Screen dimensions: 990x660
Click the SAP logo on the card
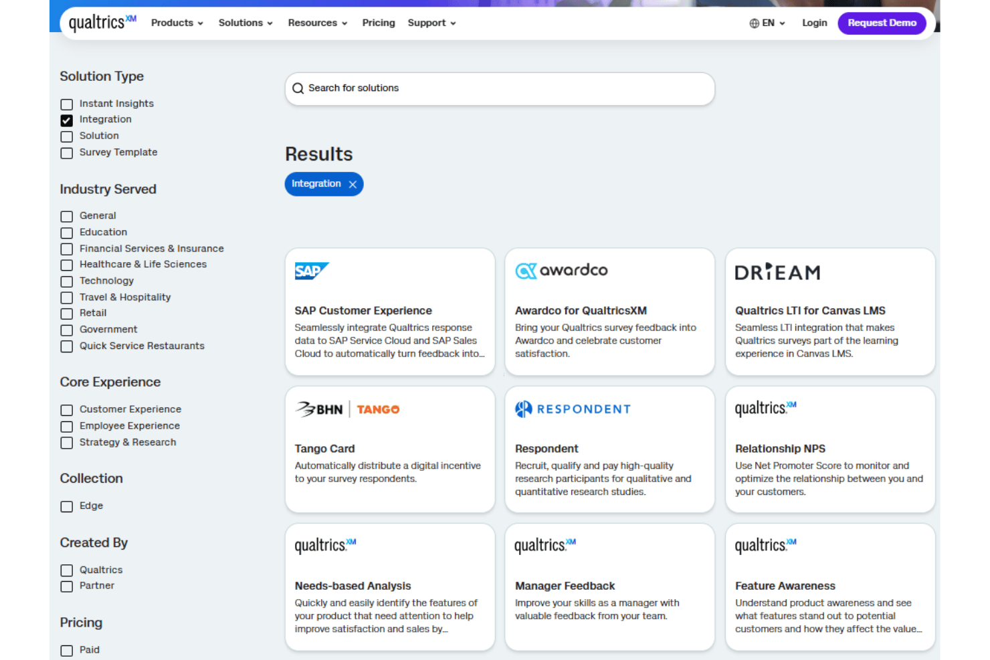(312, 271)
